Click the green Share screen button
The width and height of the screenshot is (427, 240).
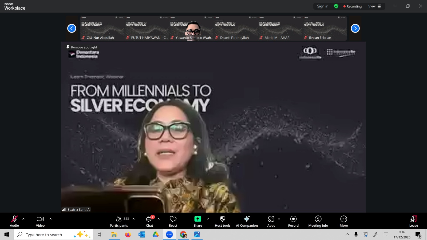coord(197,221)
